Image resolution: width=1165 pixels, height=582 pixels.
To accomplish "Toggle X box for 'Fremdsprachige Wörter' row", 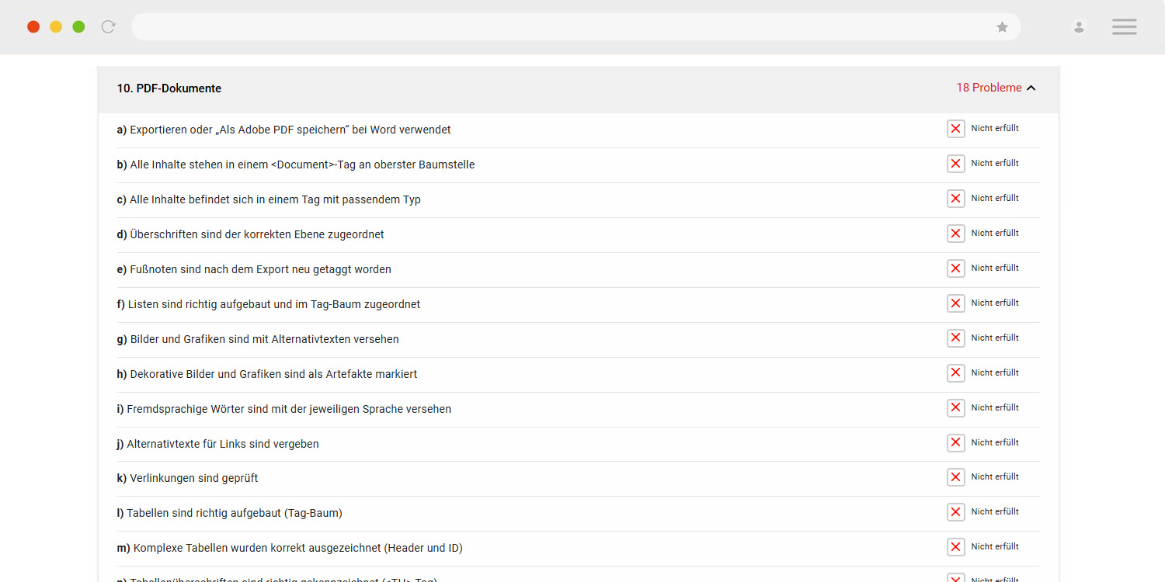I will [956, 408].
